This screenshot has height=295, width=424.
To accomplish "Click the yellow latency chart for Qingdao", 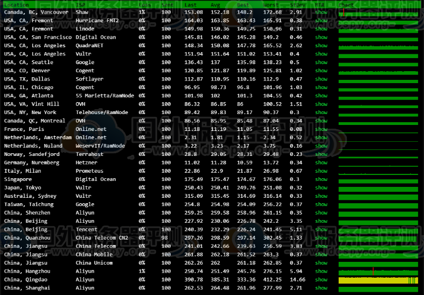I will [x=378, y=281].
